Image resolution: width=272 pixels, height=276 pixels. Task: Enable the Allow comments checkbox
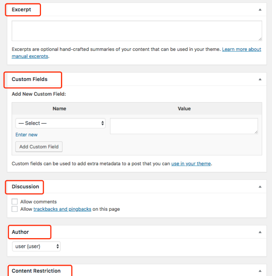point(15,202)
